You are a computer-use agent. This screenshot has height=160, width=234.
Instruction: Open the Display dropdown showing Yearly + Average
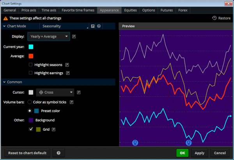49,37
